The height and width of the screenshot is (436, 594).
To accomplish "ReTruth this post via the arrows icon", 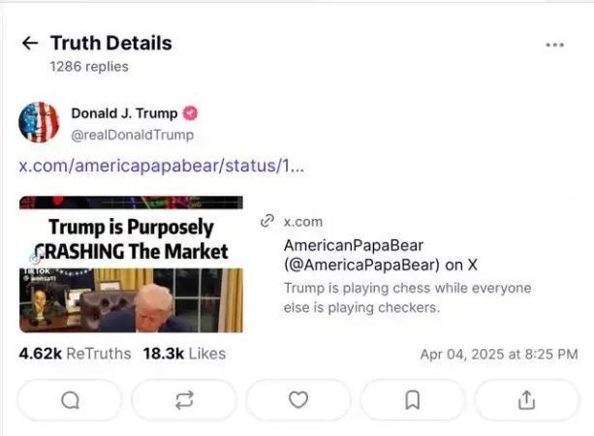I will [x=184, y=399].
